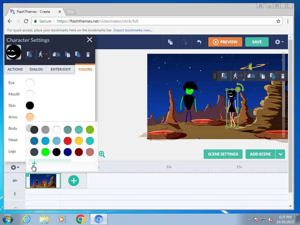Click the walking motion path icon in Character Settings

click(42, 54)
